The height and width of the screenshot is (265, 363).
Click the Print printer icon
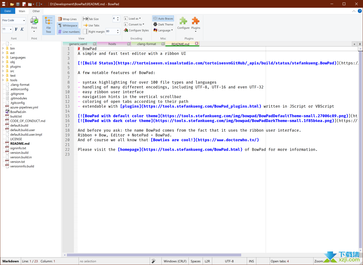click(34, 21)
